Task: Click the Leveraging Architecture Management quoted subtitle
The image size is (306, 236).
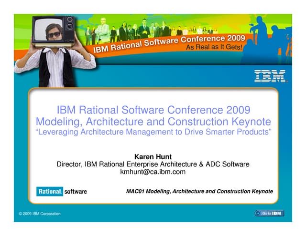Action: (153, 132)
